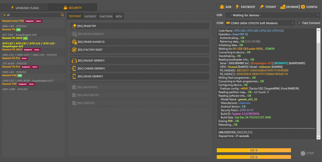Click the lightning icon on UPGRADE FLASH tab
The image size is (322, 162).
[x=12, y=8]
